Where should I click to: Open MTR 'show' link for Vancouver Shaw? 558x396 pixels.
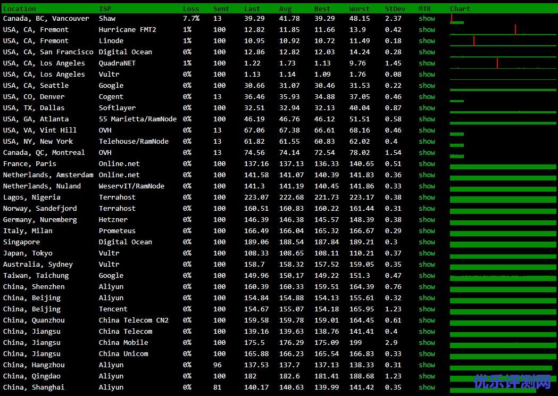(x=427, y=19)
